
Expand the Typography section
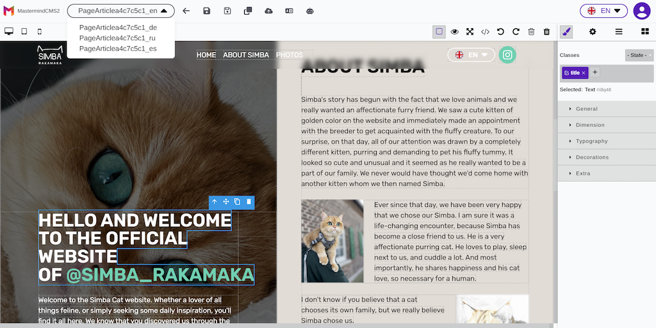(x=591, y=141)
